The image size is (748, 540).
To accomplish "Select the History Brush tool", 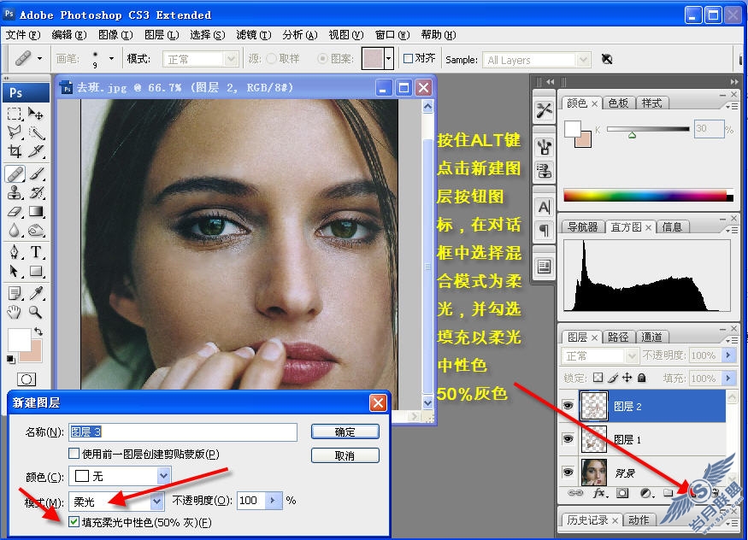I will point(36,192).
